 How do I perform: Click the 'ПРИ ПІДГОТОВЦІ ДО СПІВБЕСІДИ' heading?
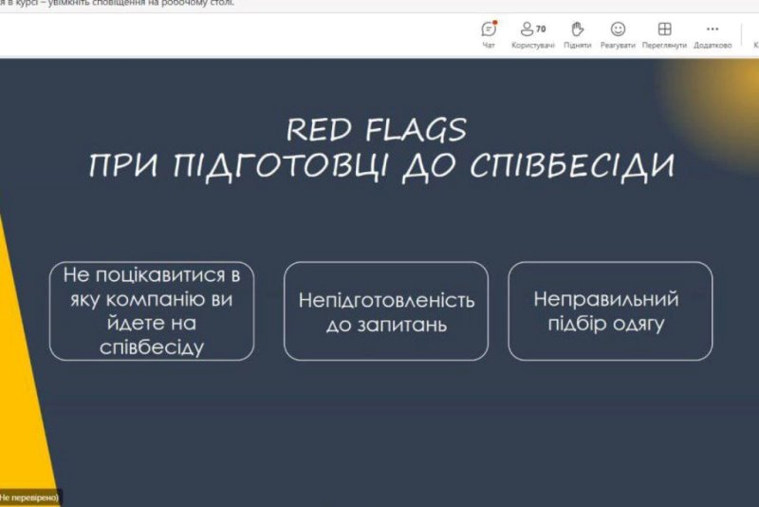[381, 165]
